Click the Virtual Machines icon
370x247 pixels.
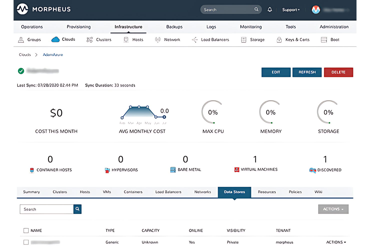[237, 170]
